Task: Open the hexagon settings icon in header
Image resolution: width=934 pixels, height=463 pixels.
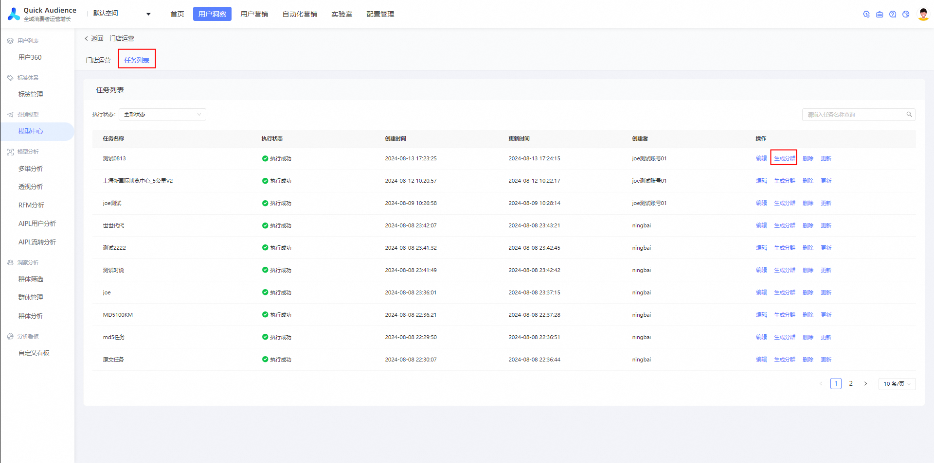Action: pos(866,14)
